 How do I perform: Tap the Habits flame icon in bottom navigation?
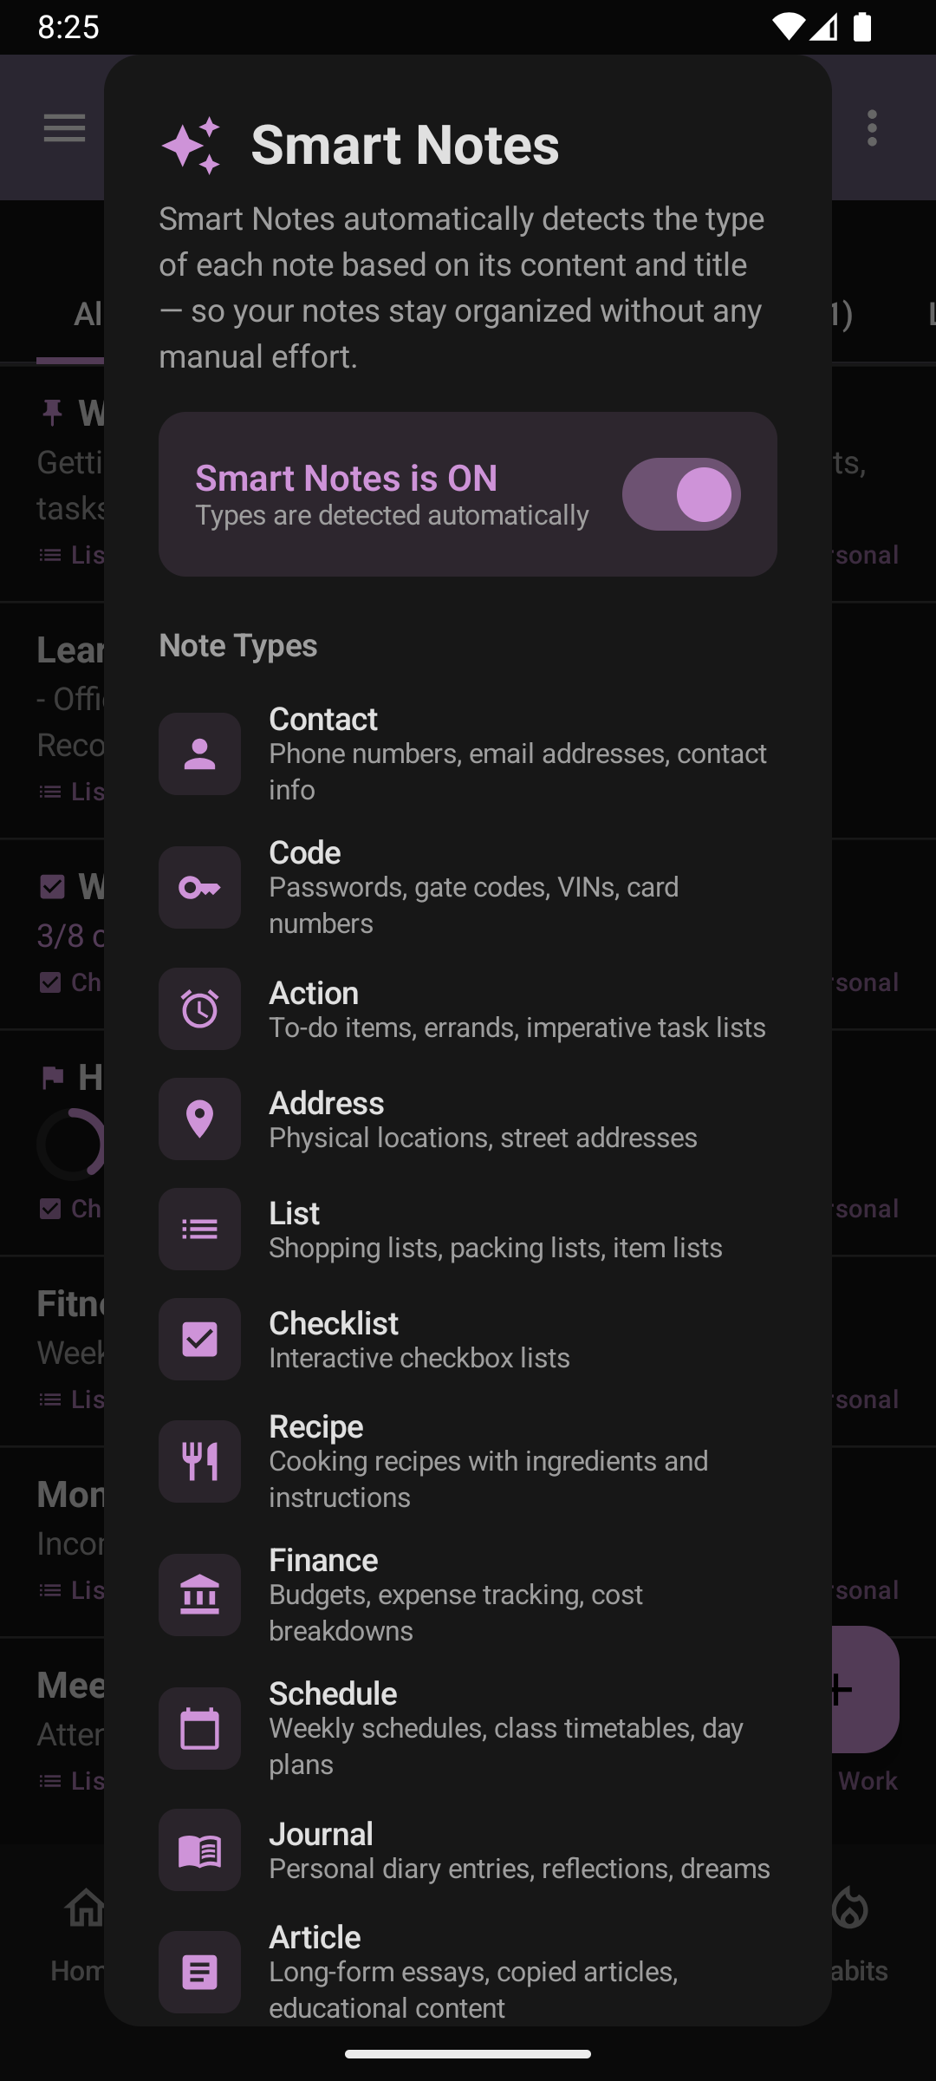pyautogui.click(x=849, y=1908)
